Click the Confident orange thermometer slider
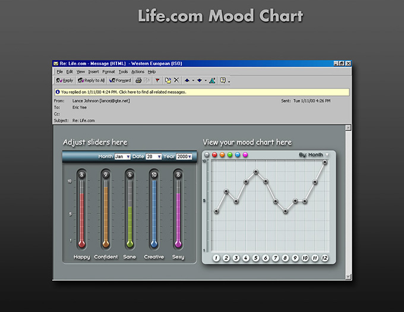Viewport: 404px width, 312px height. (x=106, y=214)
